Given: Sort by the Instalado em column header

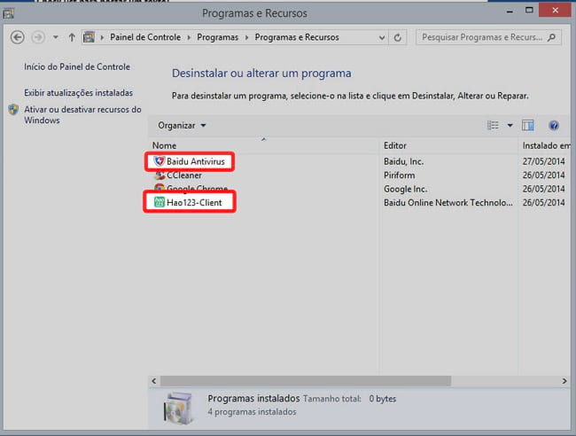Looking at the screenshot, I should (546, 145).
